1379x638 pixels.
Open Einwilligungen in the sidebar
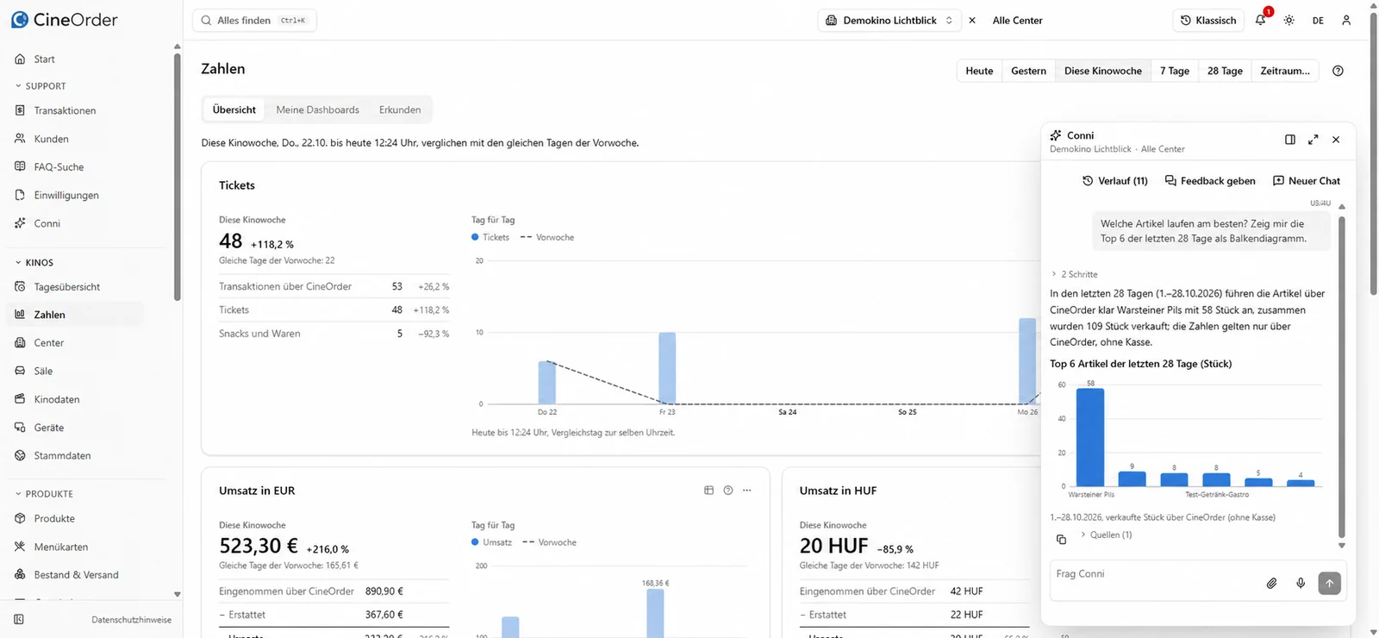[66, 195]
